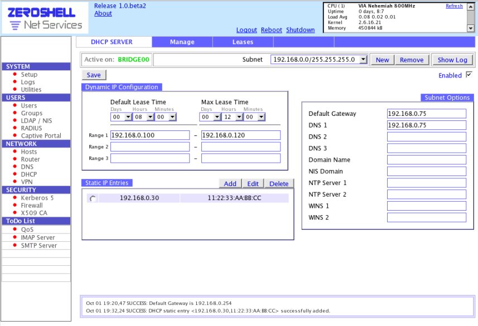The width and height of the screenshot is (478, 326).
Task: Focus the Range 2 start address field
Action: pyautogui.click(x=150, y=147)
